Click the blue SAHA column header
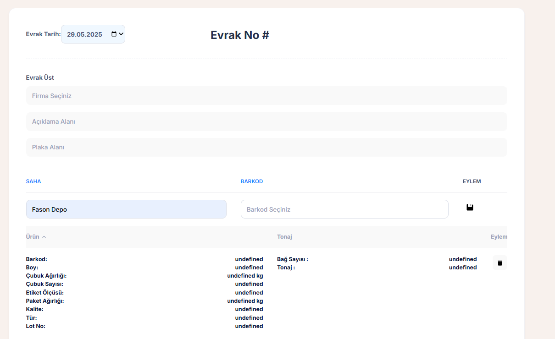 click(33, 181)
